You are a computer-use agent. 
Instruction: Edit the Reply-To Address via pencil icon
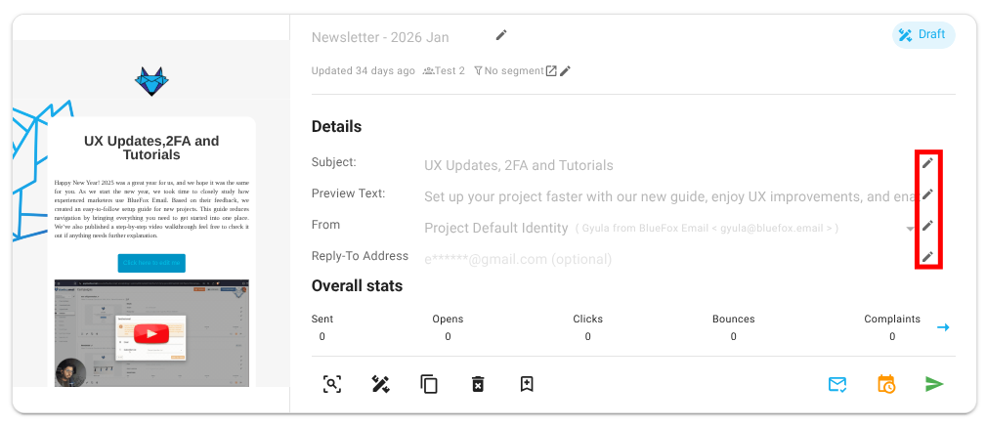pyautogui.click(x=927, y=257)
